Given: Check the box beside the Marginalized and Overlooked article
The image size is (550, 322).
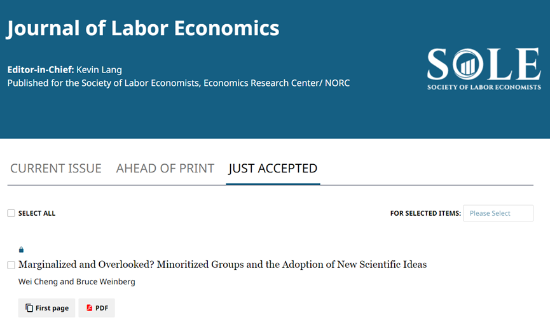Looking at the screenshot, I should coord(11,265).
